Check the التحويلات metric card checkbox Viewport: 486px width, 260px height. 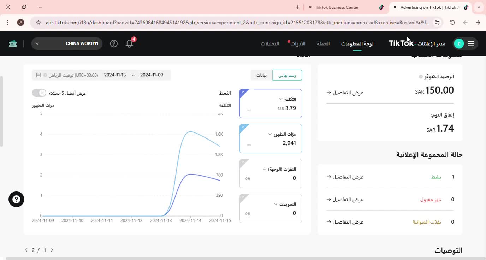coord(243,197)
